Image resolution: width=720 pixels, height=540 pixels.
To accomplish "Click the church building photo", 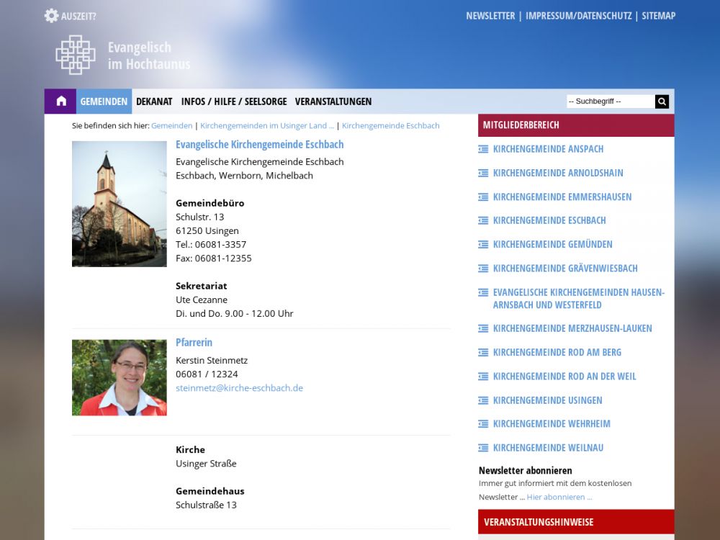I will (120, 204).
